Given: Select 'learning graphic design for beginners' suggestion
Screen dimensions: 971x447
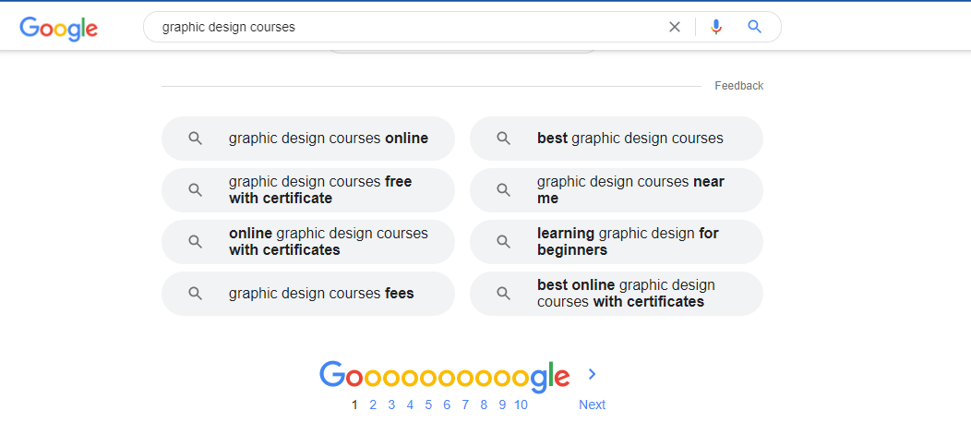Looking at the screenshot, I should [x=627, y=242].
